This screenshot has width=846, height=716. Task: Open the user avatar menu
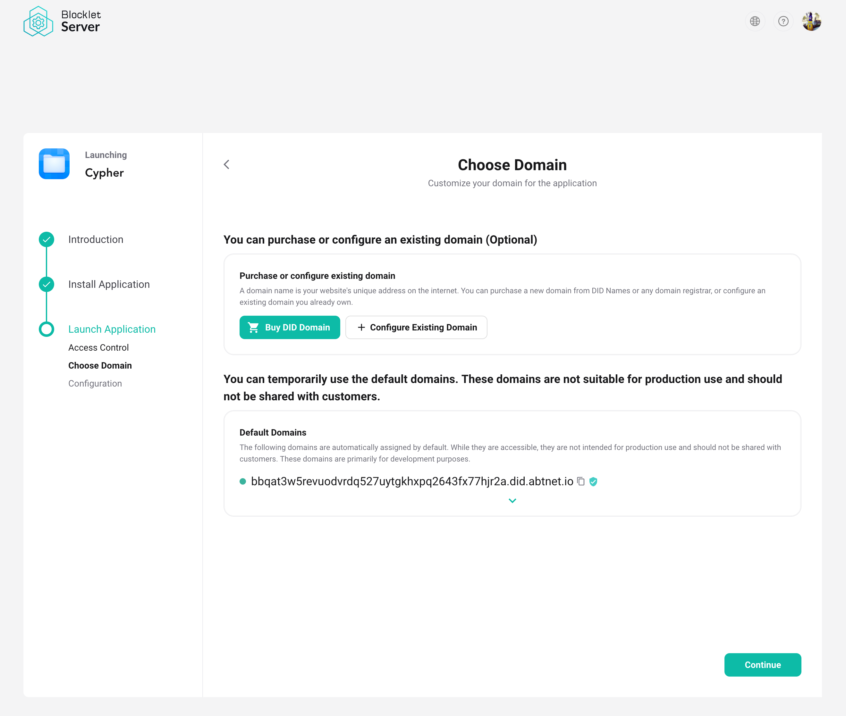click(811, 21)
